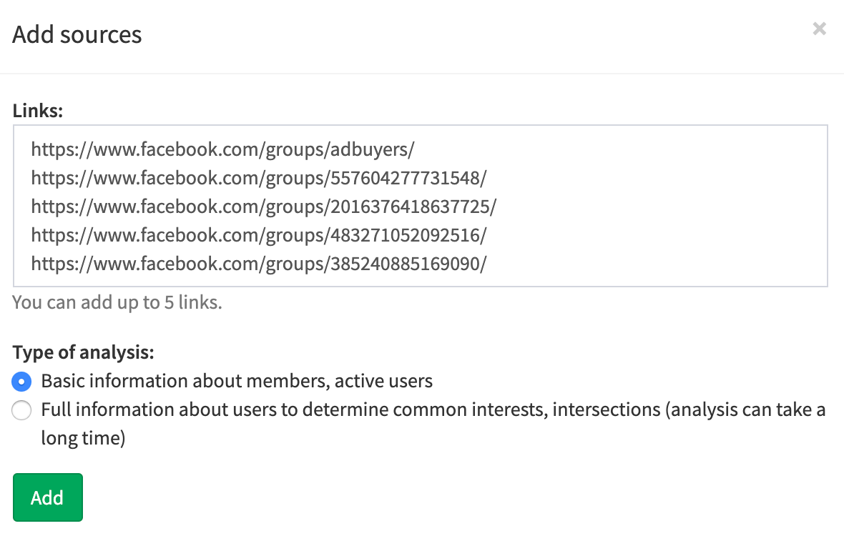Click the Basic information option label text
Screen dimensions: 844x536
237,381
